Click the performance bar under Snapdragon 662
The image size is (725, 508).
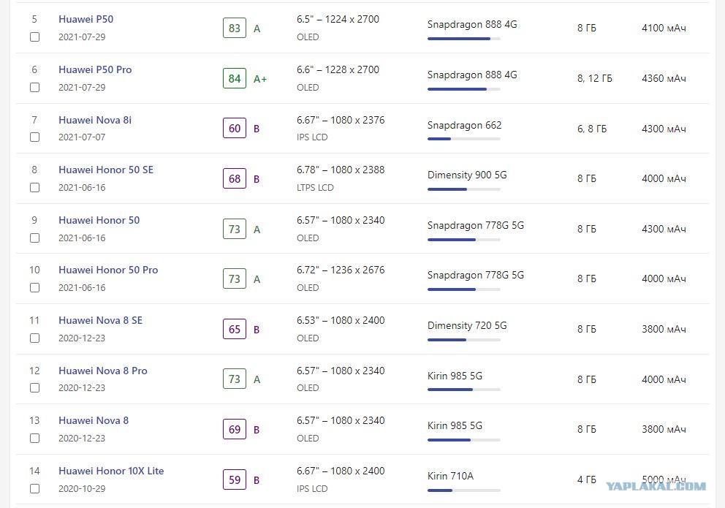(464, 139)
